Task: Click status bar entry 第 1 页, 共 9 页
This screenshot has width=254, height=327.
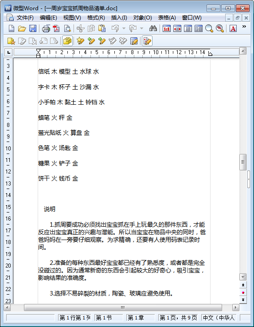Action: pos(178,318)
